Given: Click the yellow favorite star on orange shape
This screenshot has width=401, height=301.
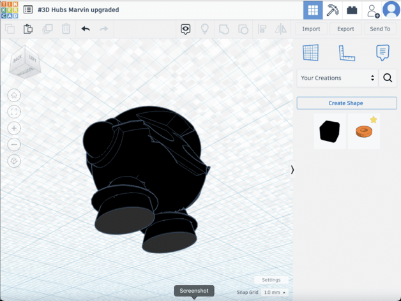Looking at the screenshot, I should click(374, 120).
